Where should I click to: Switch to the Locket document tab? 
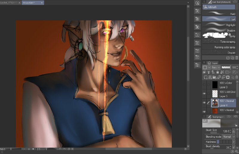[x=9, y=3]
